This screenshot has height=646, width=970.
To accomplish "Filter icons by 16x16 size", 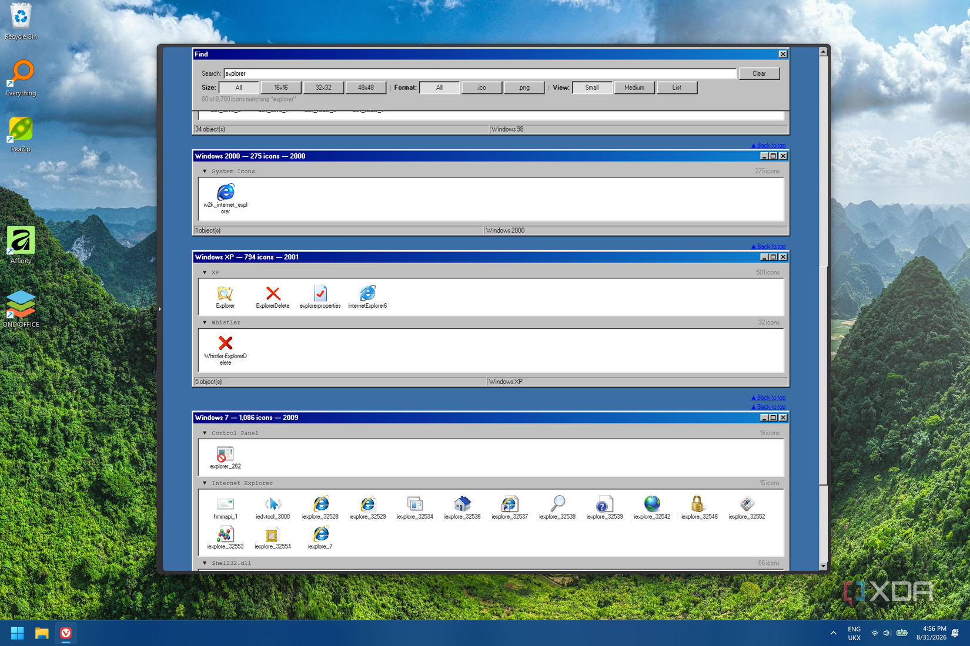I will click(281, 88).
